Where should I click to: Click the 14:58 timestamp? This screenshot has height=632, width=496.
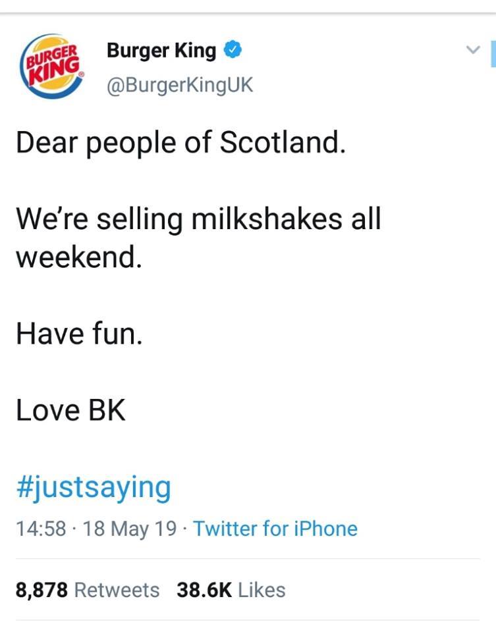[40, 529]
